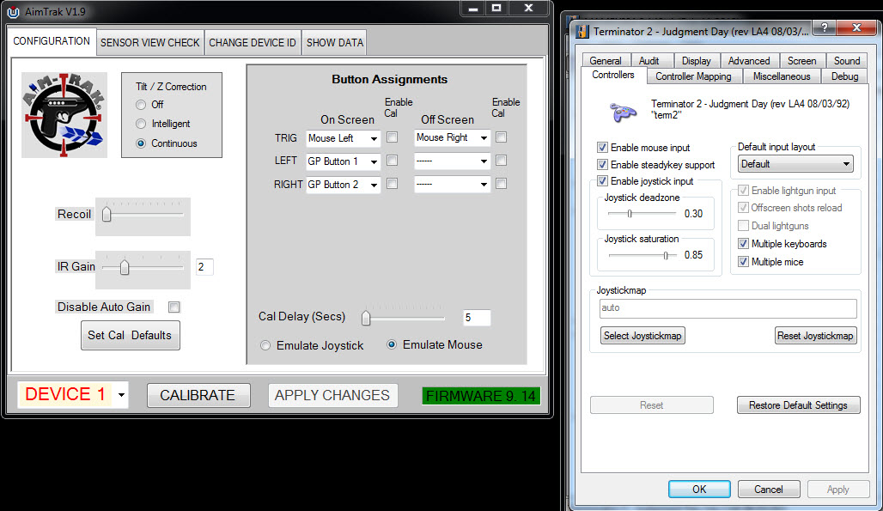Screen dimensions: 883x511
Task: Click the game controller icon in Controllers tab
Action: [624, 112]
